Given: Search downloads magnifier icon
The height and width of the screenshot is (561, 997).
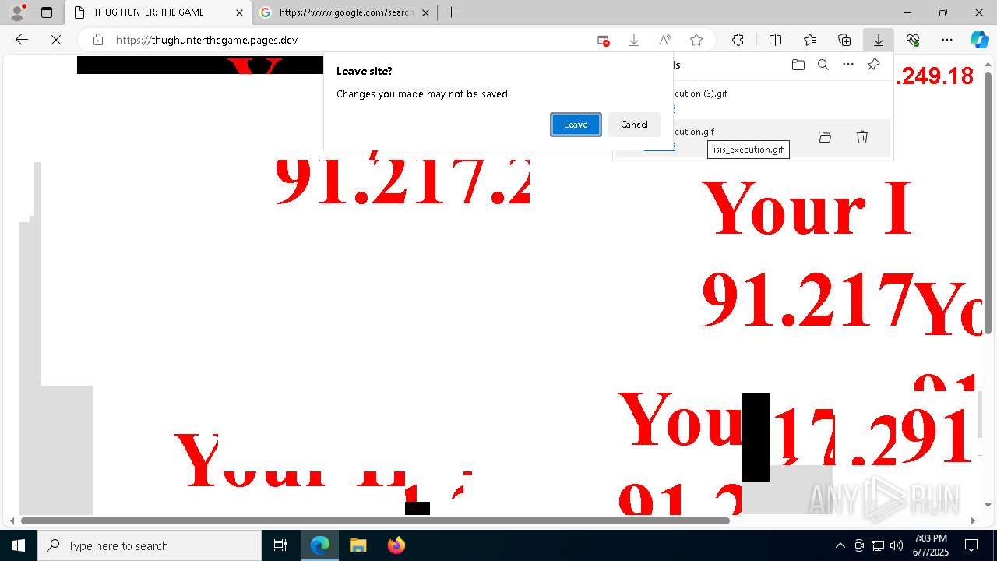Looking at the screenshot, I should pos(823,65).
